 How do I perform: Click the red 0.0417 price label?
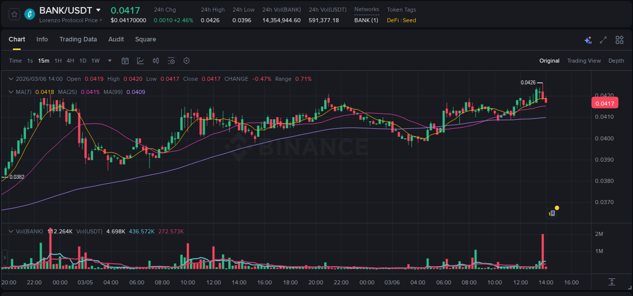click(x=605, y=103)
